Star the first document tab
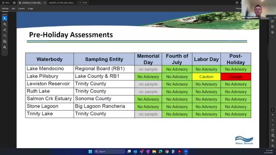276x155 pixels. coord(20,3)
